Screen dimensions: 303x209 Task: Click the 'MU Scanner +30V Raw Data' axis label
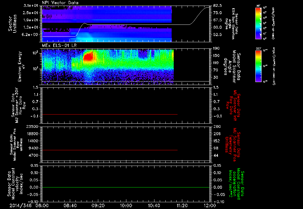18,106
